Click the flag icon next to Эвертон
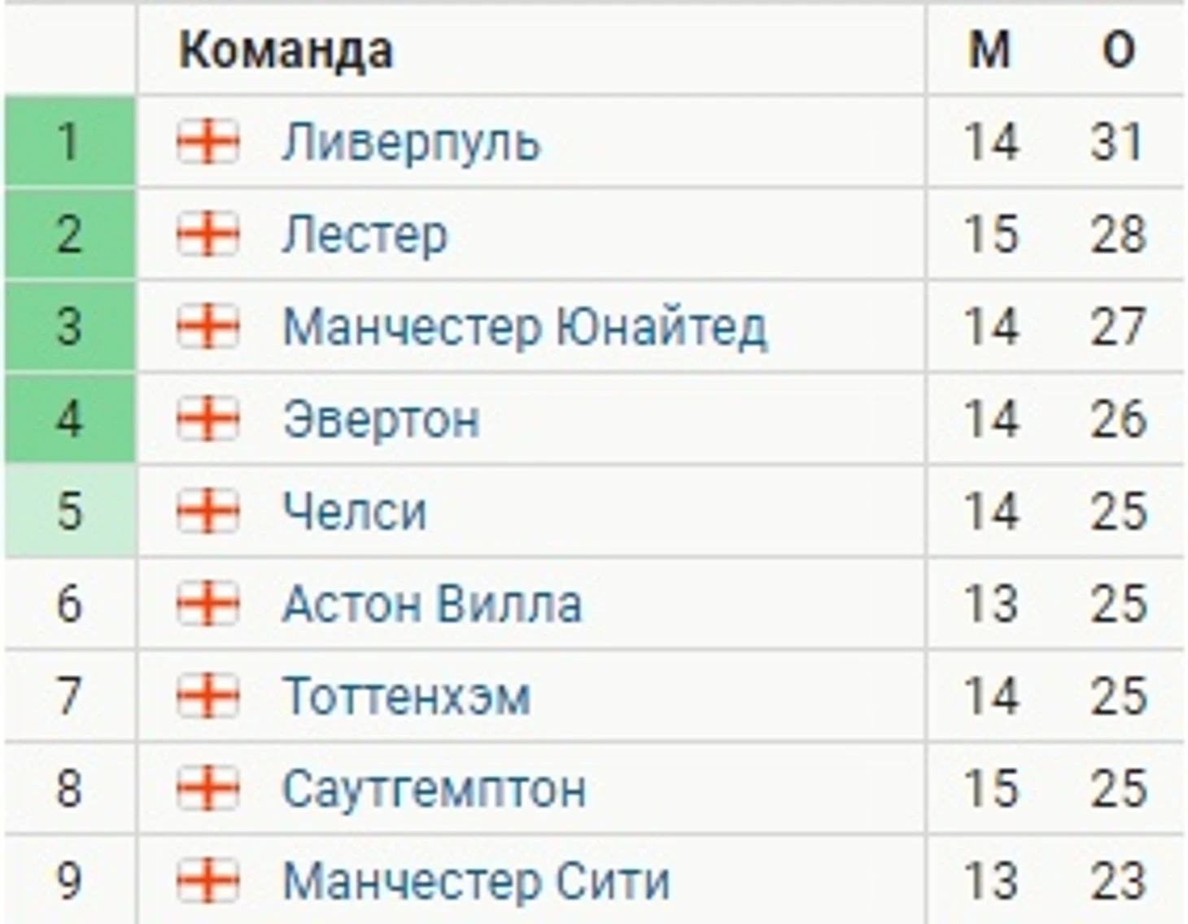This screenshot has height=924, width=1188. click(x=208, y=419)
